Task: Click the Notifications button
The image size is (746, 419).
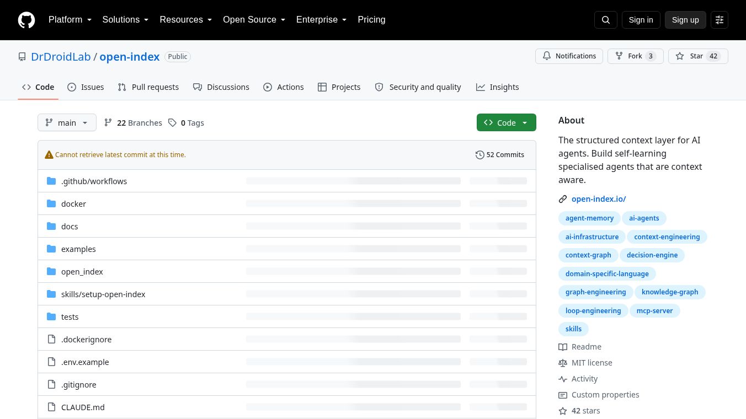Action: point(569,56)
